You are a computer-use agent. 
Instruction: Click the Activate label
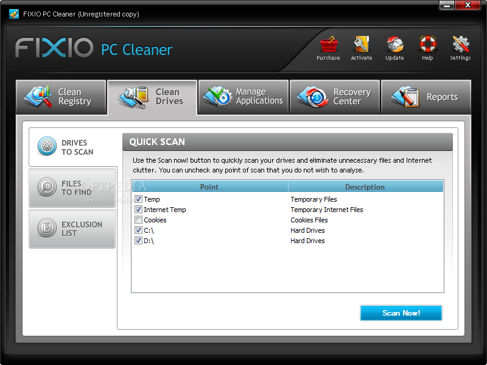361,58
